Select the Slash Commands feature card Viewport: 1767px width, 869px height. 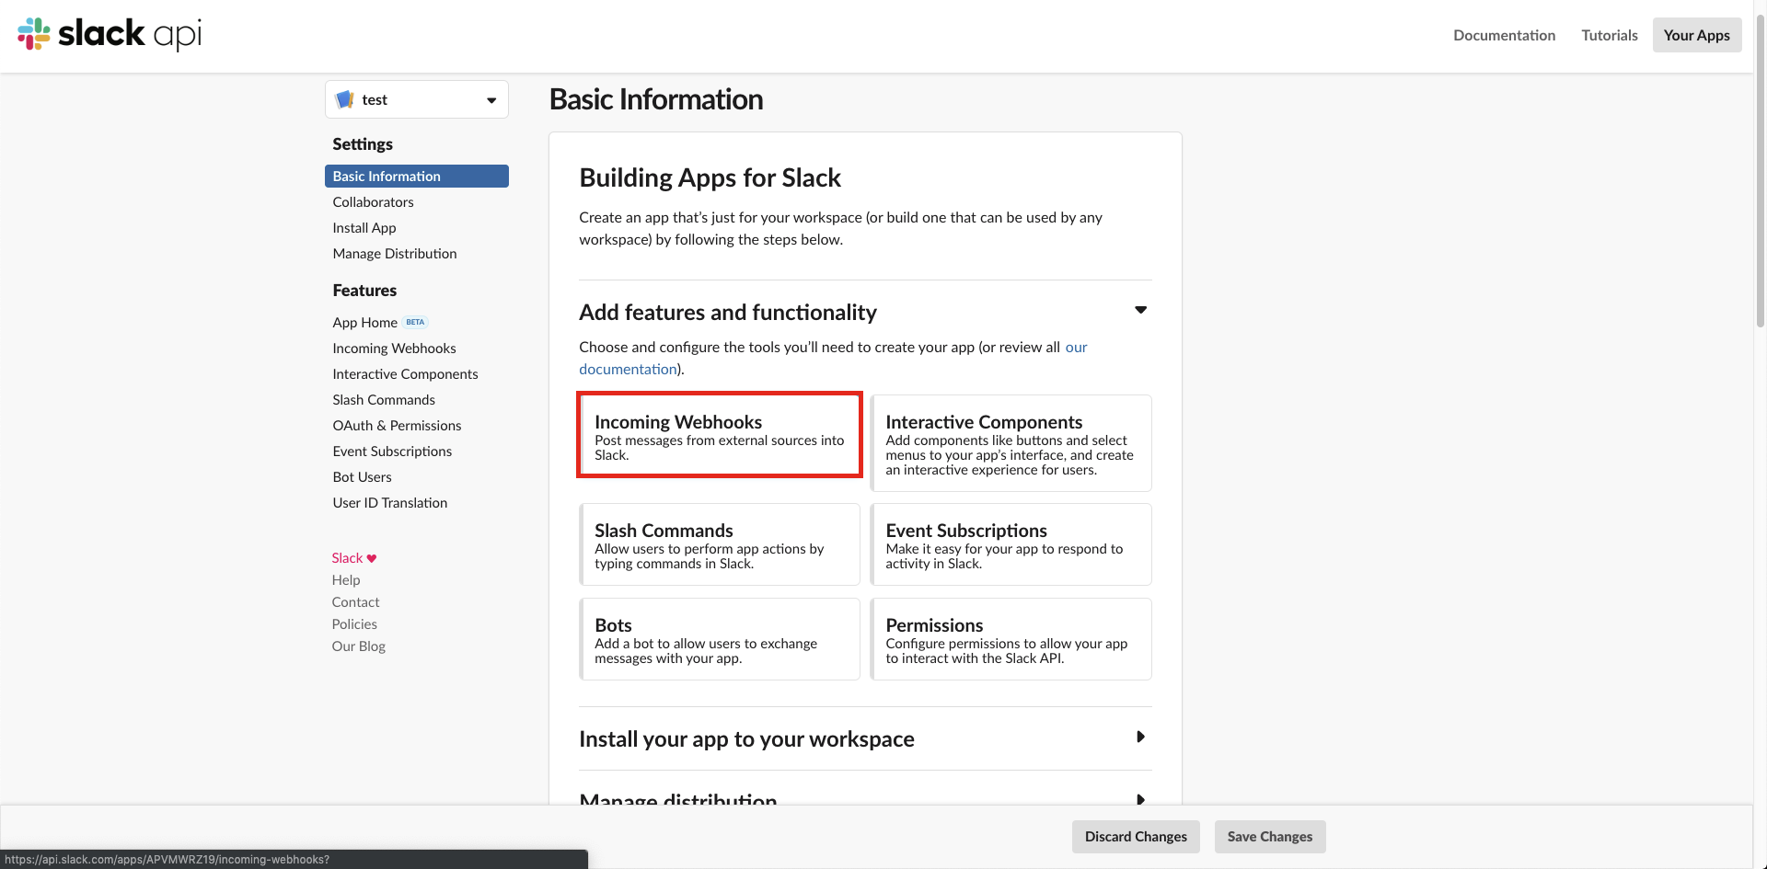tap(720, 544)
